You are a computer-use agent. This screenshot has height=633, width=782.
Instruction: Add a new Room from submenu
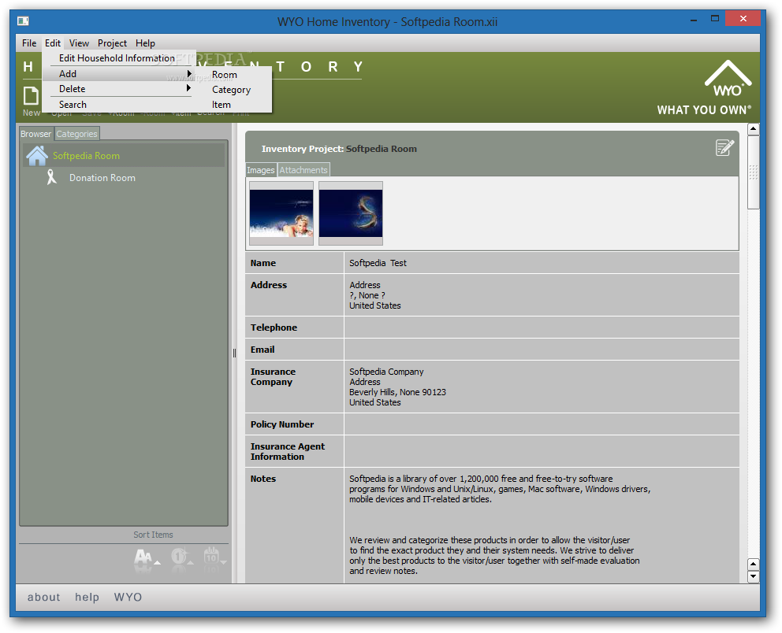coord(233,75)
